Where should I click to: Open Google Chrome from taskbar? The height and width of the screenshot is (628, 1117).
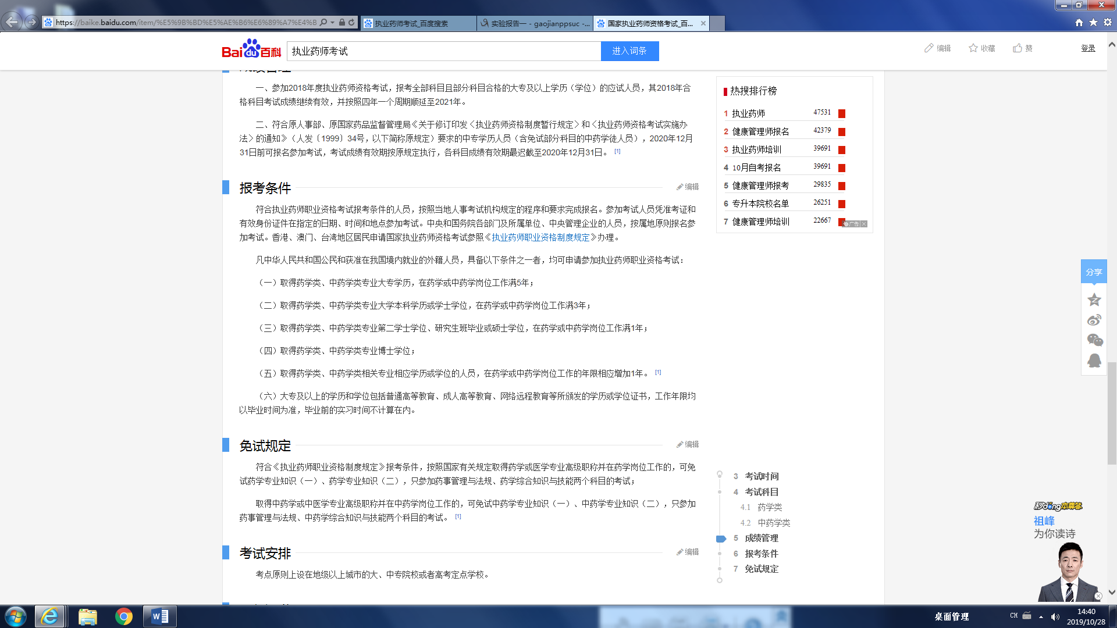(123, 616)
